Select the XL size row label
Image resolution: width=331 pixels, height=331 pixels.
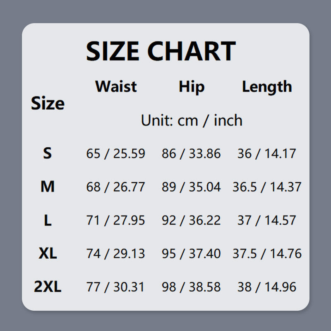(48, 253)
